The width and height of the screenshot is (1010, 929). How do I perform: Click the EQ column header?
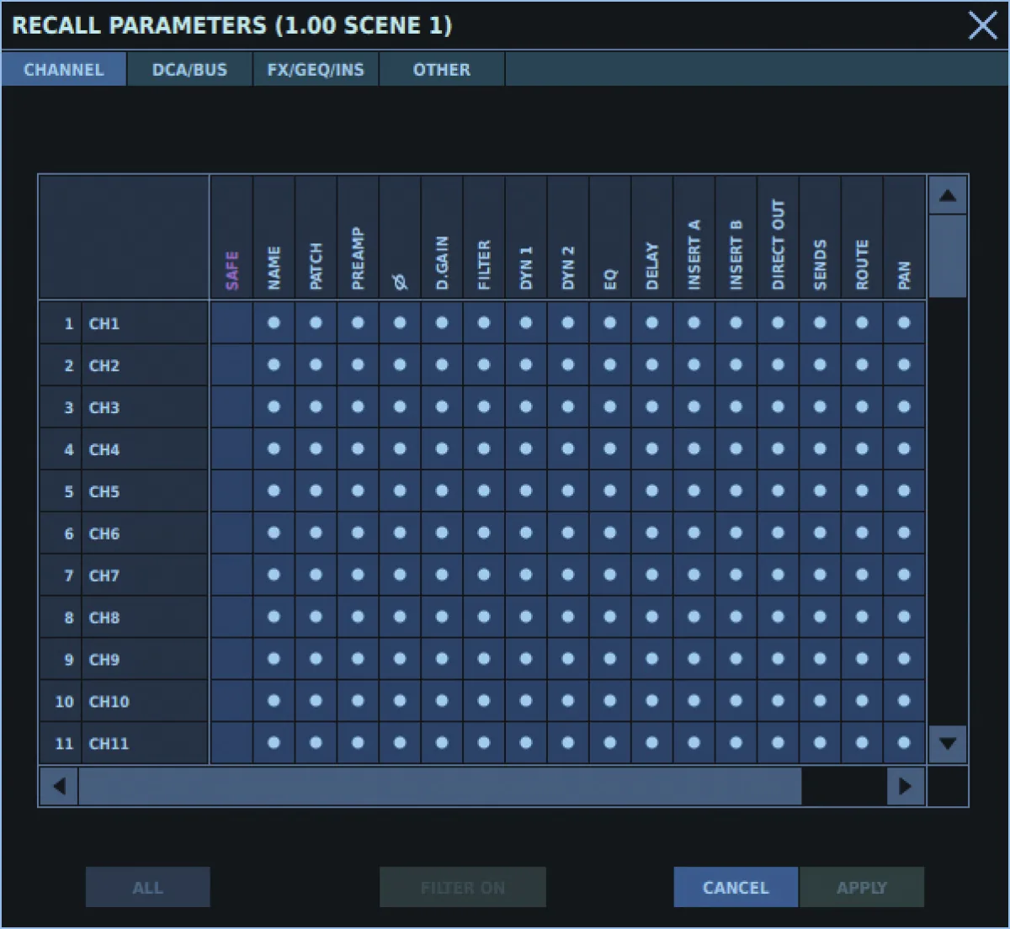(610, 237)
